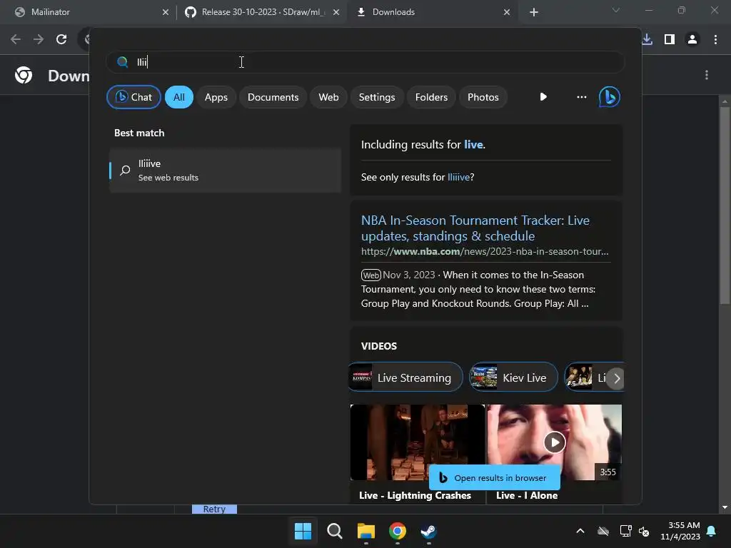Toggle the Chrome side panel
The height and width of the screenshot is (548, 731).
(x=670, y=39)
